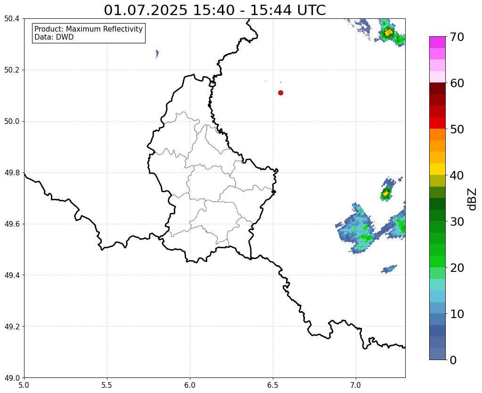Click the small isolated storm cell near latitude 49.72
Viewport: 482px width, 393px height.
click(x=386, y=193)
